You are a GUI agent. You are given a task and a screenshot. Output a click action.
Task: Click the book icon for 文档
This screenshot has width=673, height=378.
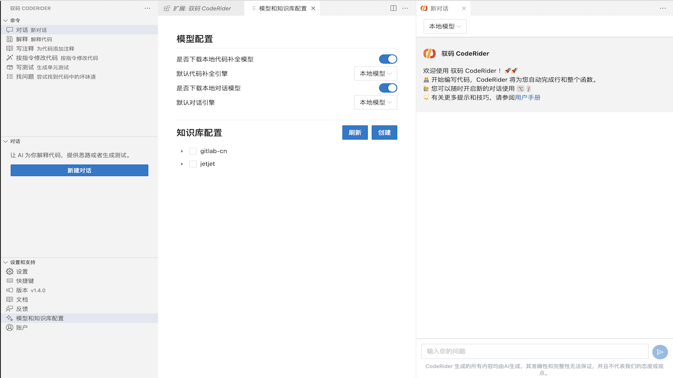pos(9,299)
